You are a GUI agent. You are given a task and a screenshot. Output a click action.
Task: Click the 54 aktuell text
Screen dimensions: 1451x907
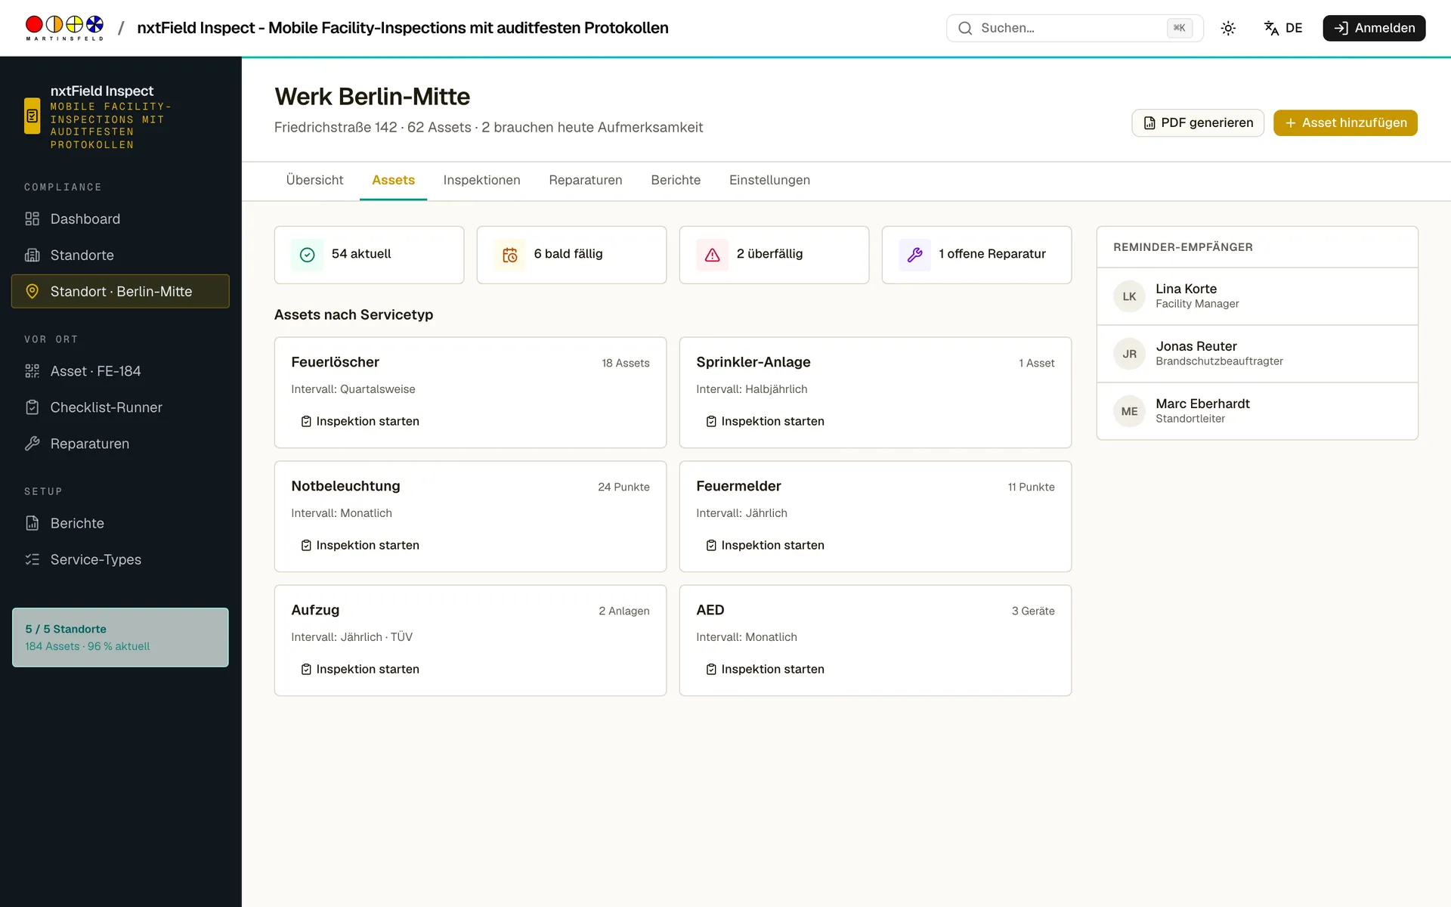361,254
